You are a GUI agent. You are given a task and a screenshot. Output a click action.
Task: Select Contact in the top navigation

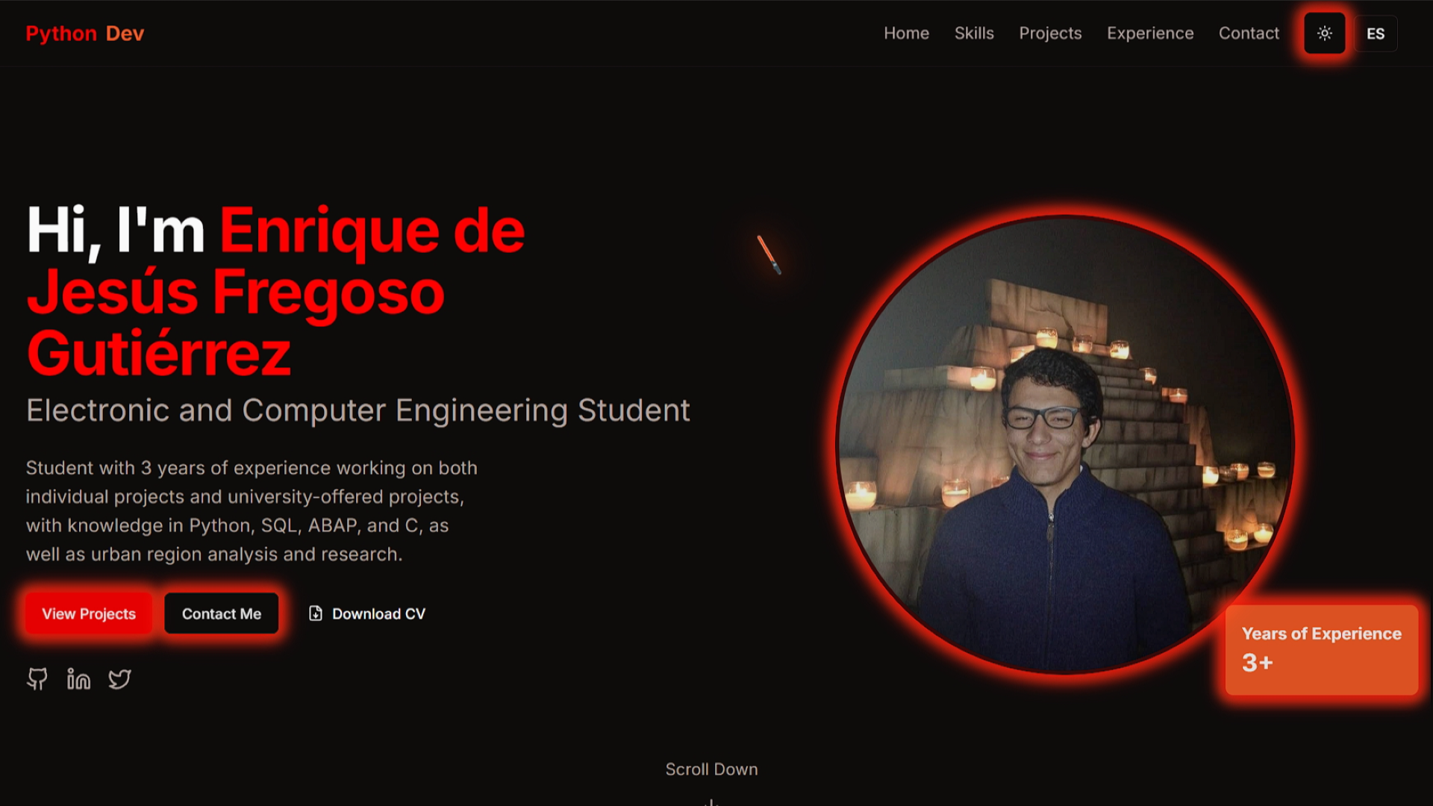[1248, 34]
